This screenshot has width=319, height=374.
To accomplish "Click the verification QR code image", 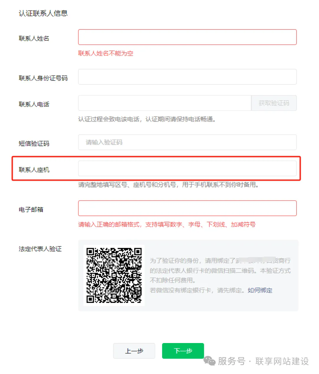I will pos(114,275).
